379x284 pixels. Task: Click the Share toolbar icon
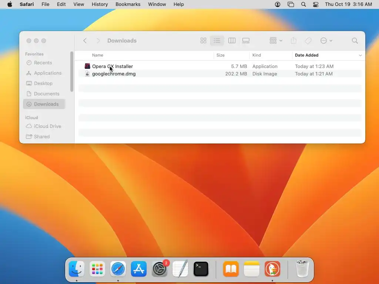(294, 41)
